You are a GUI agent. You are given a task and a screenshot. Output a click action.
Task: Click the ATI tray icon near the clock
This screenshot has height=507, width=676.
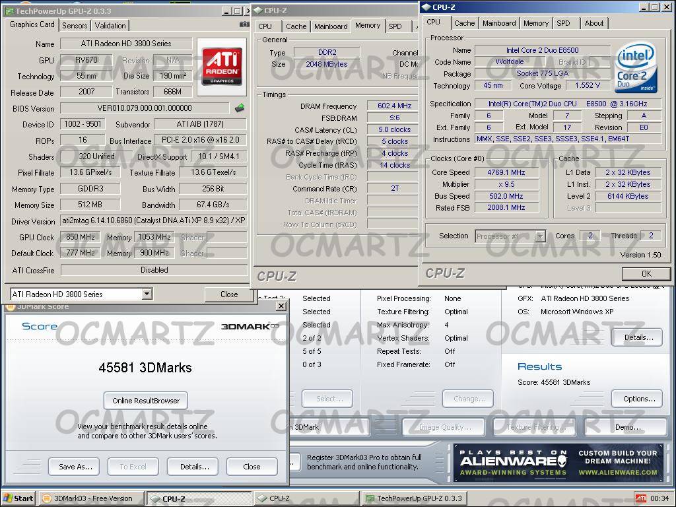(641, 498)
